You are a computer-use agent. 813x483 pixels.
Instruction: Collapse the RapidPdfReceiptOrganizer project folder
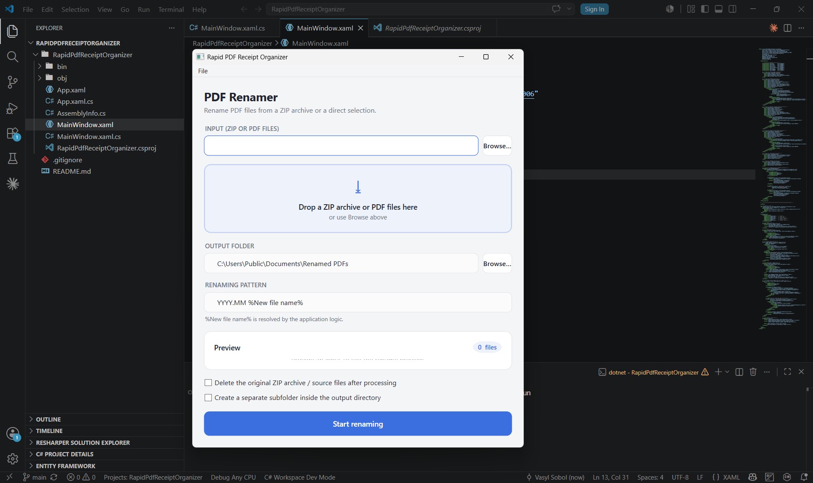tap(36, 55)
